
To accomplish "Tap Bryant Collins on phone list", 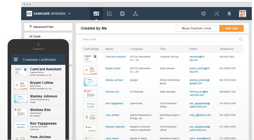I will click(x=38, y=85).
